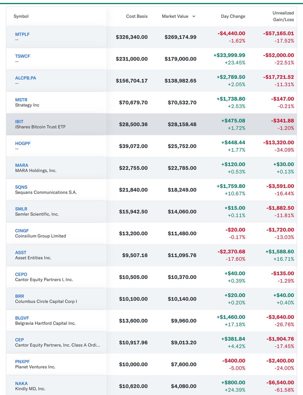This screenshot has height=395, width=303.
Task: Select the highlighted IBIT portfolio row
Action: click(x=151, y=124)
